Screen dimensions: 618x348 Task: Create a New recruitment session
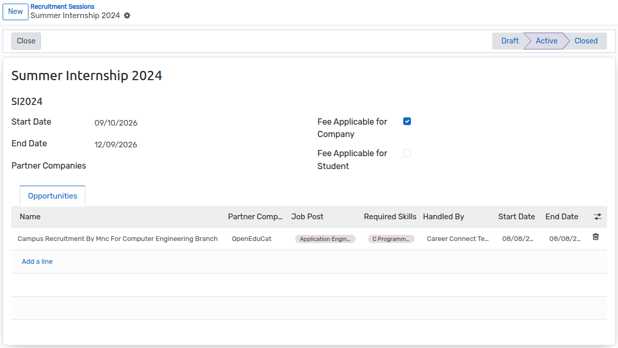16,12
